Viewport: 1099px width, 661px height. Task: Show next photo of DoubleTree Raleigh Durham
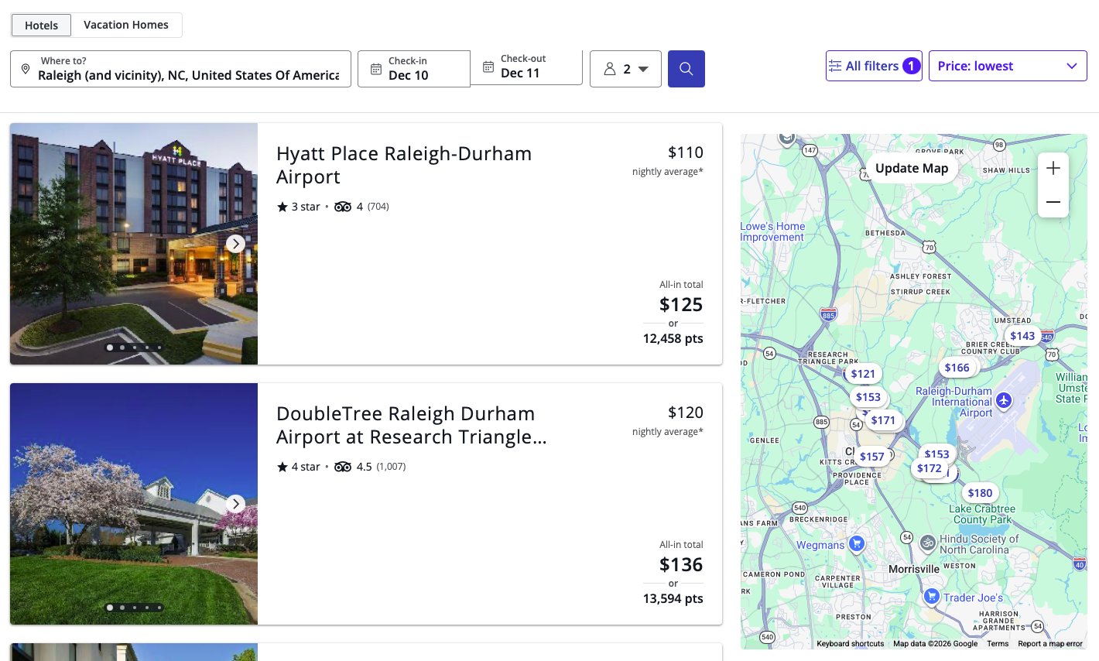[x=236, y=504]
